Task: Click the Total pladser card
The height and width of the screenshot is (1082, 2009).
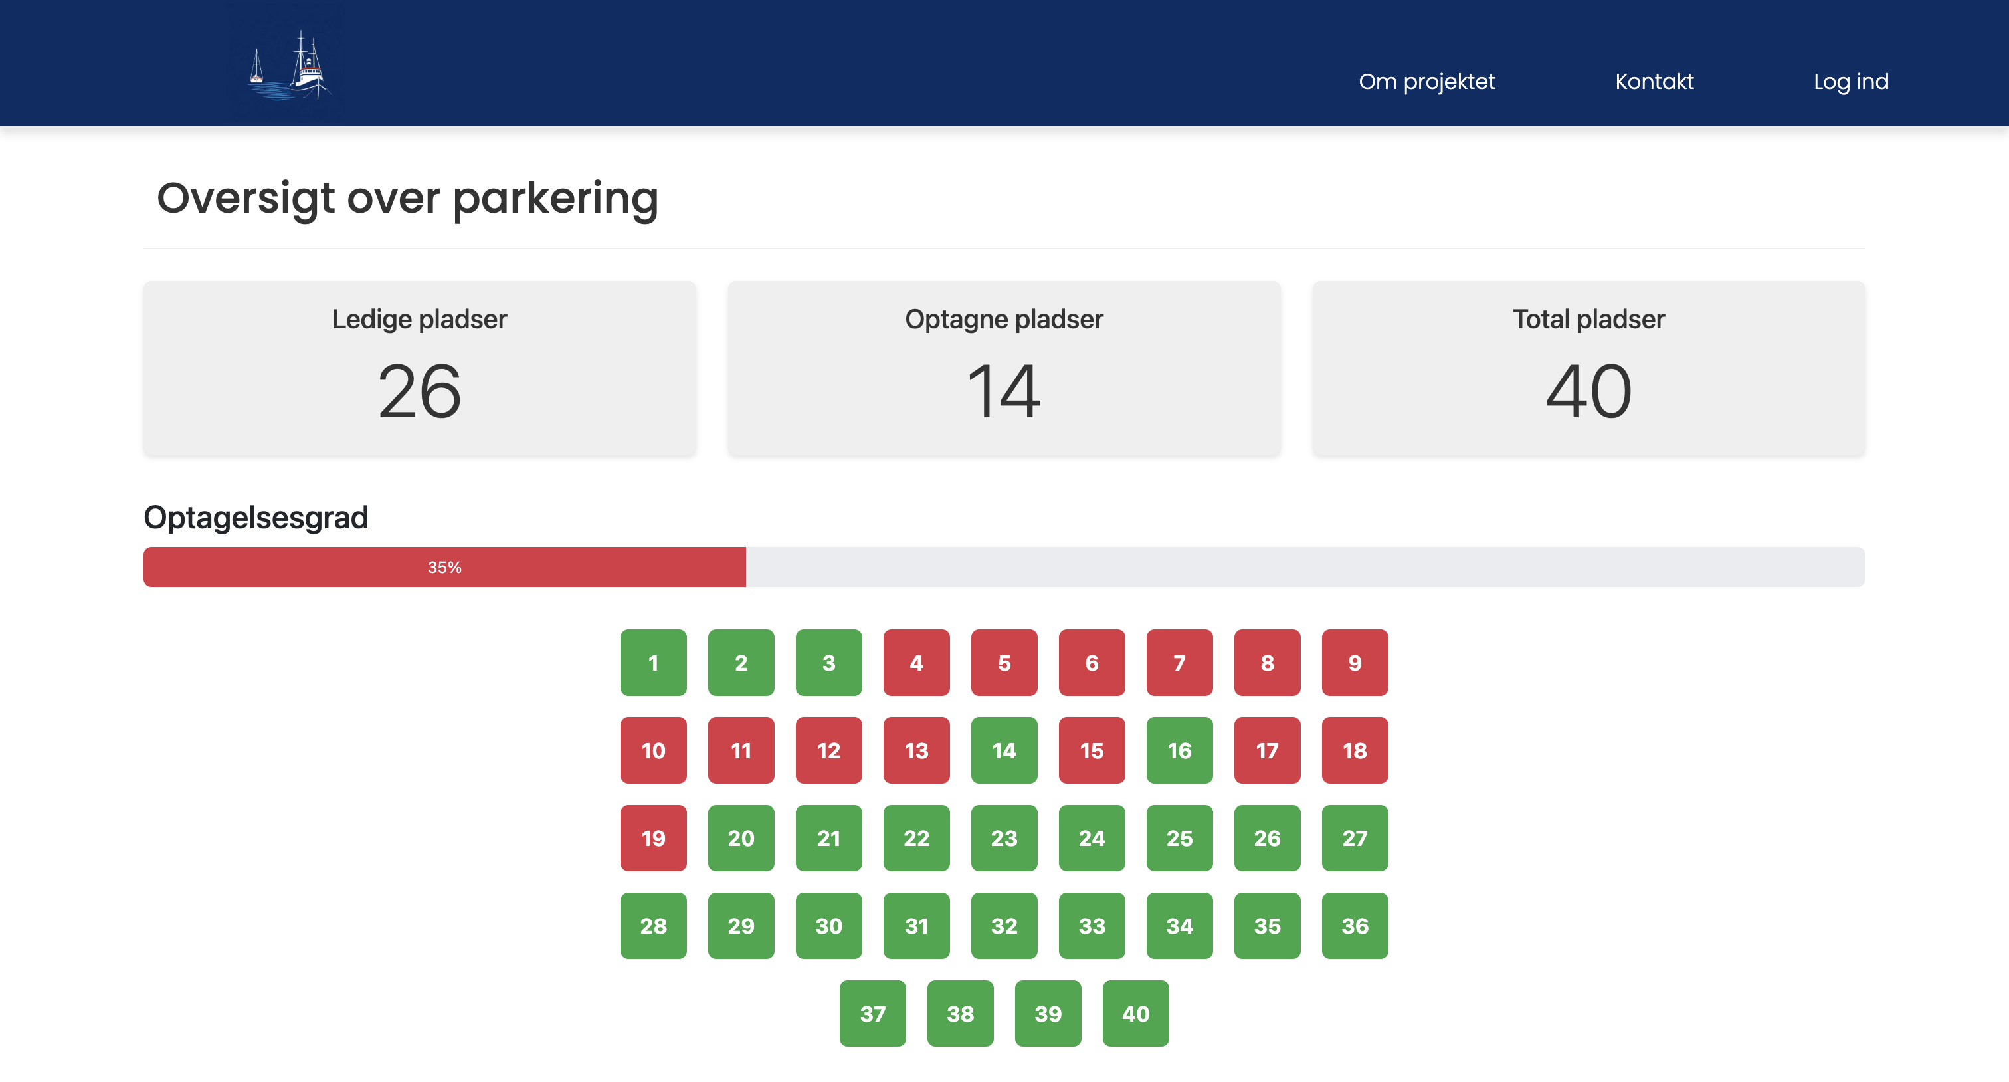Action: [1588, 368]
